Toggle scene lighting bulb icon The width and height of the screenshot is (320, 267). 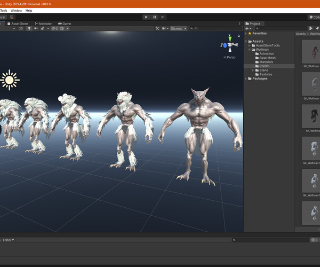(x=29, y=29)
